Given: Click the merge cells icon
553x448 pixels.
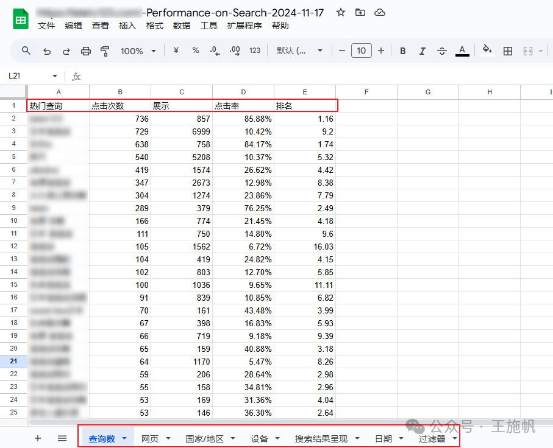Looking at the screenshot, I should coord(527,51).
